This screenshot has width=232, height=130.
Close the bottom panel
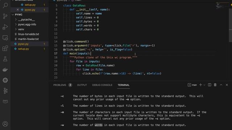[x=227, y=85]
